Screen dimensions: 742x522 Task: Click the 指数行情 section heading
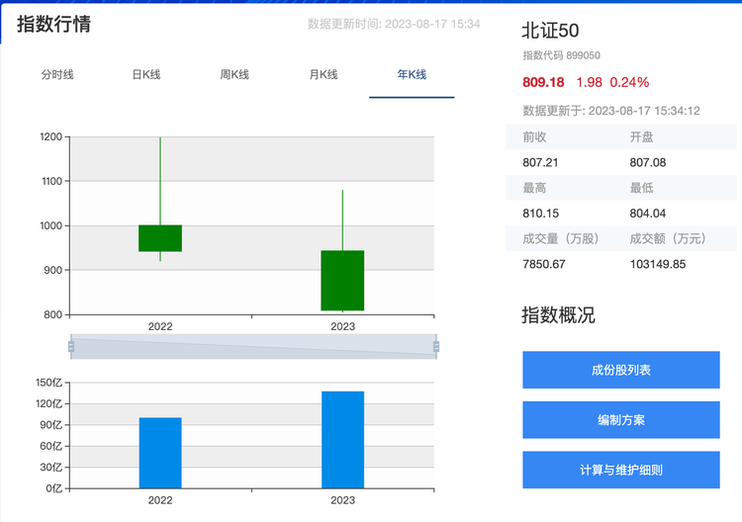(54, 25)
